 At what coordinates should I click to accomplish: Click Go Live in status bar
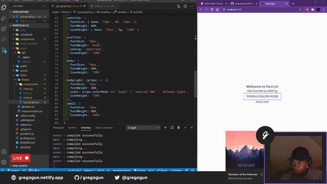pyautogui.click(x=139, y=170)
